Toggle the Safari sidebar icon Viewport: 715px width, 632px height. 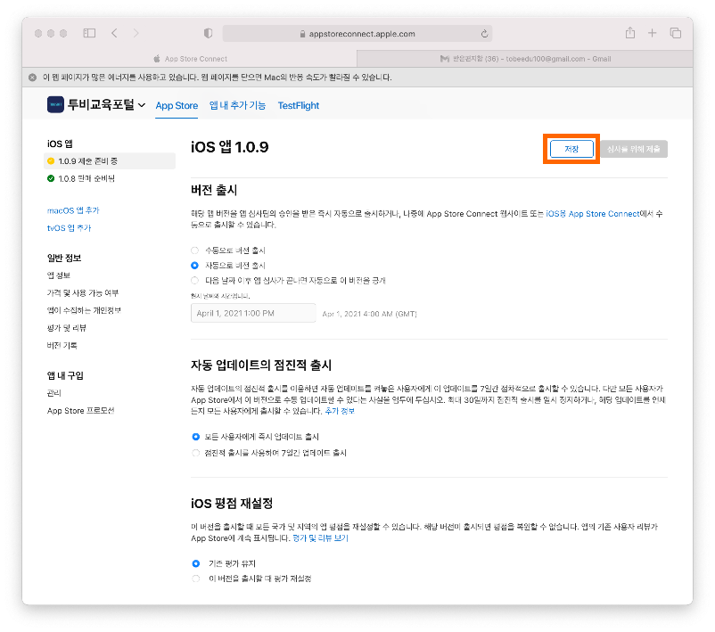[89, 33]
